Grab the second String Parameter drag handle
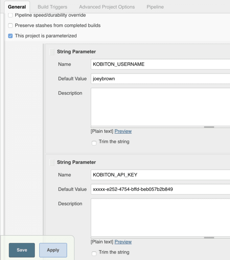 point(52,162)
